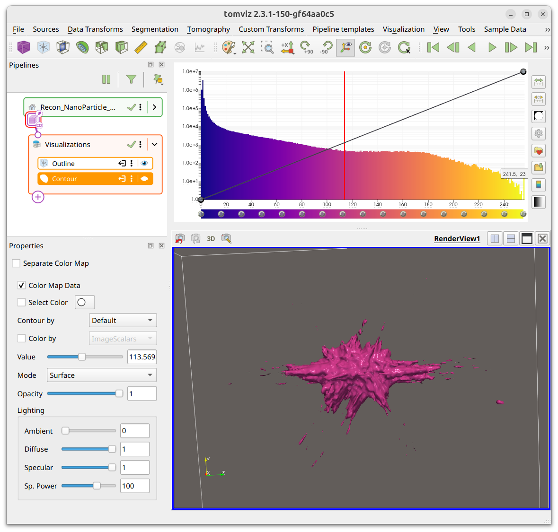This screenshot has height=532, width=558.
Task: Open Contour module three-dot menu
Action: [x=132, y=179]
